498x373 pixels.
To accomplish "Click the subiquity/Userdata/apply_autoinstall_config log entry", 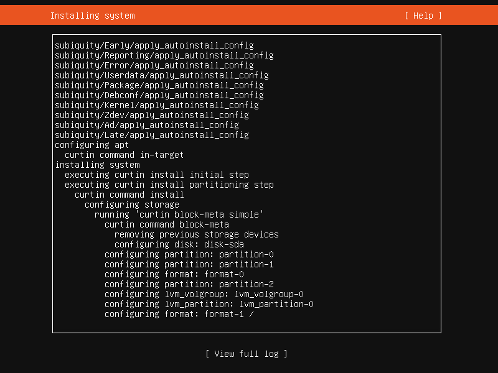I will (x=161, y=75).
